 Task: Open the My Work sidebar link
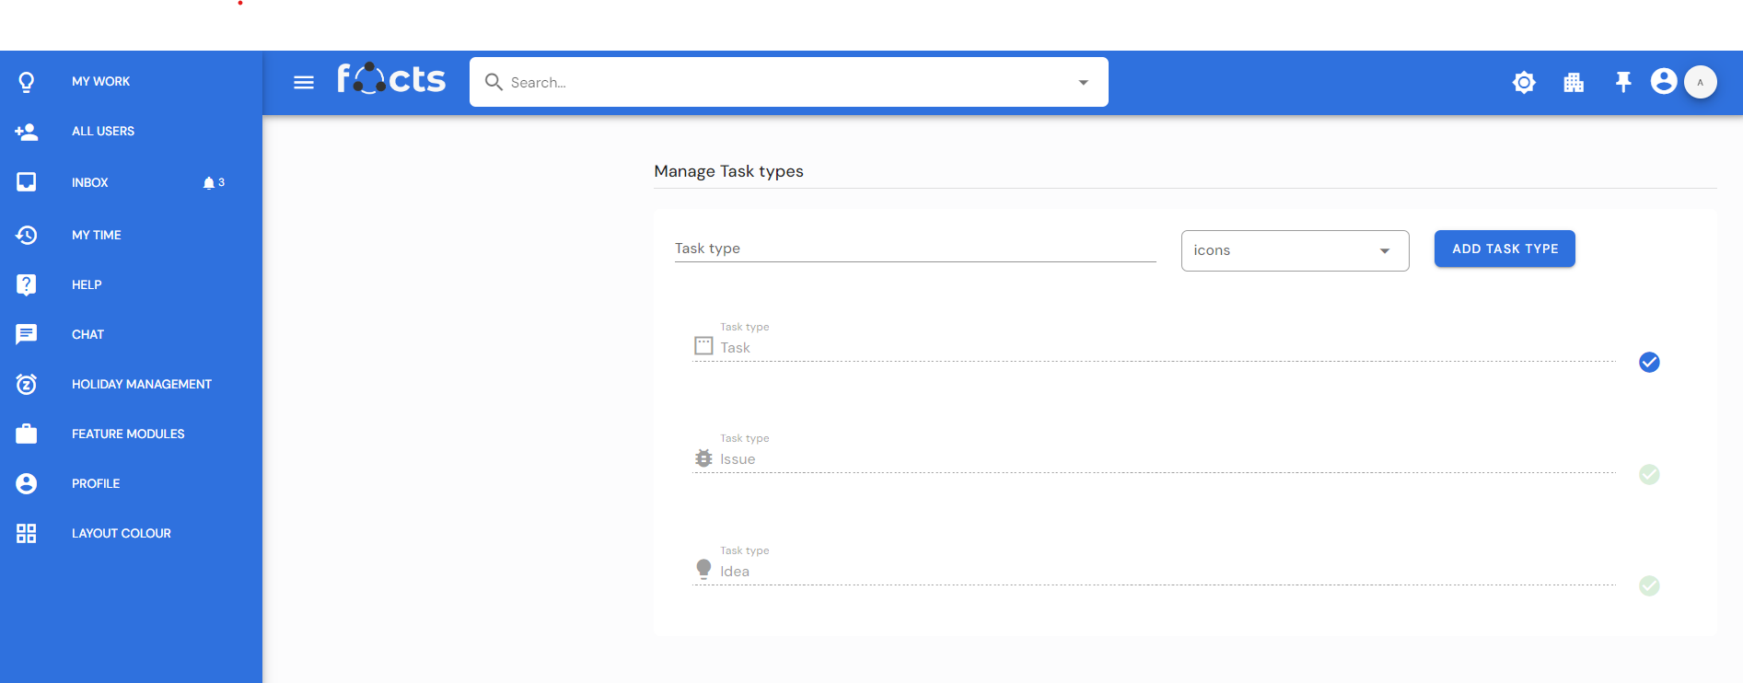(100, 81)
